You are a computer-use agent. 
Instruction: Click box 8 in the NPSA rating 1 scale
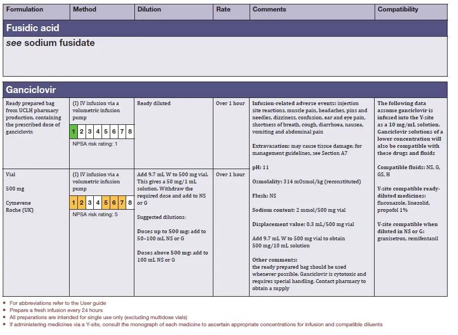tap(129, 131)
